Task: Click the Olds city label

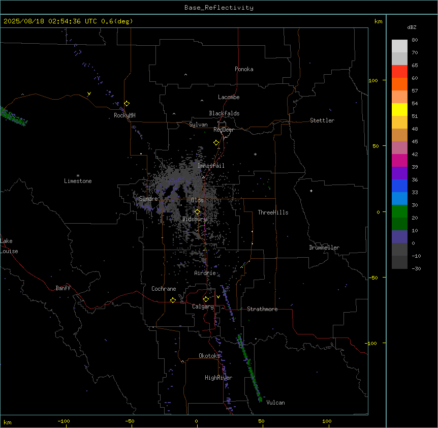Action: tap(197, 200)
